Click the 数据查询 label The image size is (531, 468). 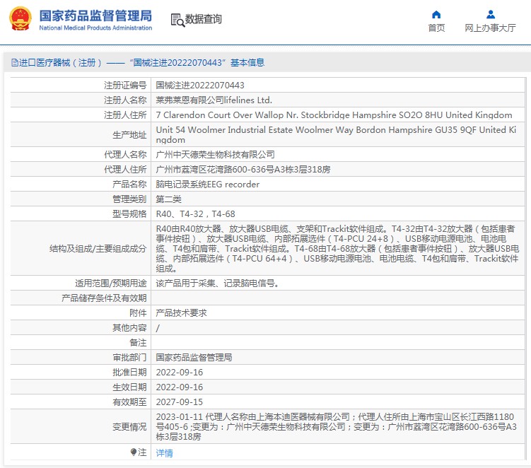coord(203,19)
